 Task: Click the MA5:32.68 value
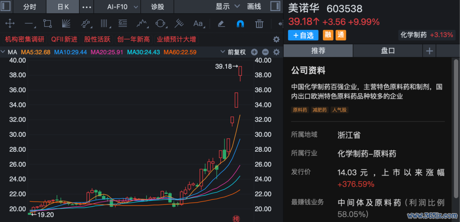[x=36, y=52]
